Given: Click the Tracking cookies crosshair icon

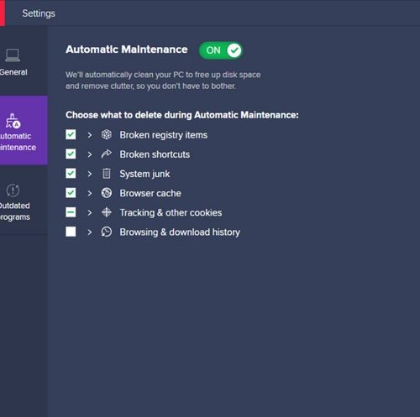Looking at the screenshot, I should click(x=107, y=212).
